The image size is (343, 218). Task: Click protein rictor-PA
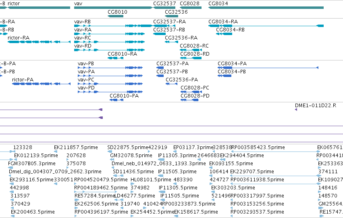coord(41,84)
